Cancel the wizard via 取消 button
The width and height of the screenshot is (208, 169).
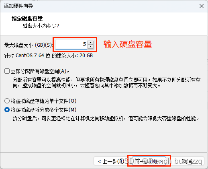[188, 161]
